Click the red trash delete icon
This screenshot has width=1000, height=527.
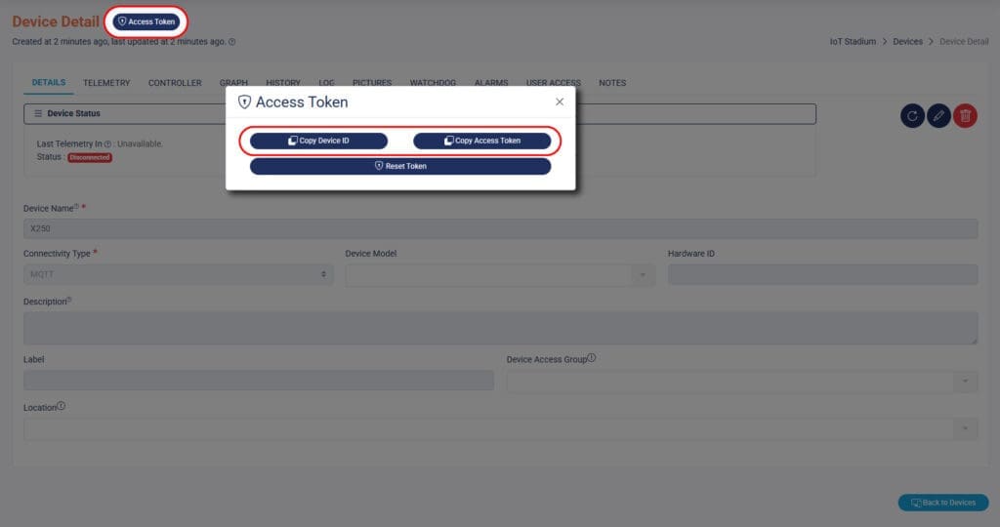[x=965, y=116]
